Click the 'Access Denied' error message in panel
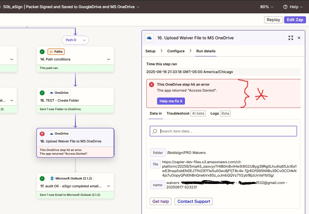Image resolution: width=309 pixels, height=214 pixels. [x=187, y=90]
